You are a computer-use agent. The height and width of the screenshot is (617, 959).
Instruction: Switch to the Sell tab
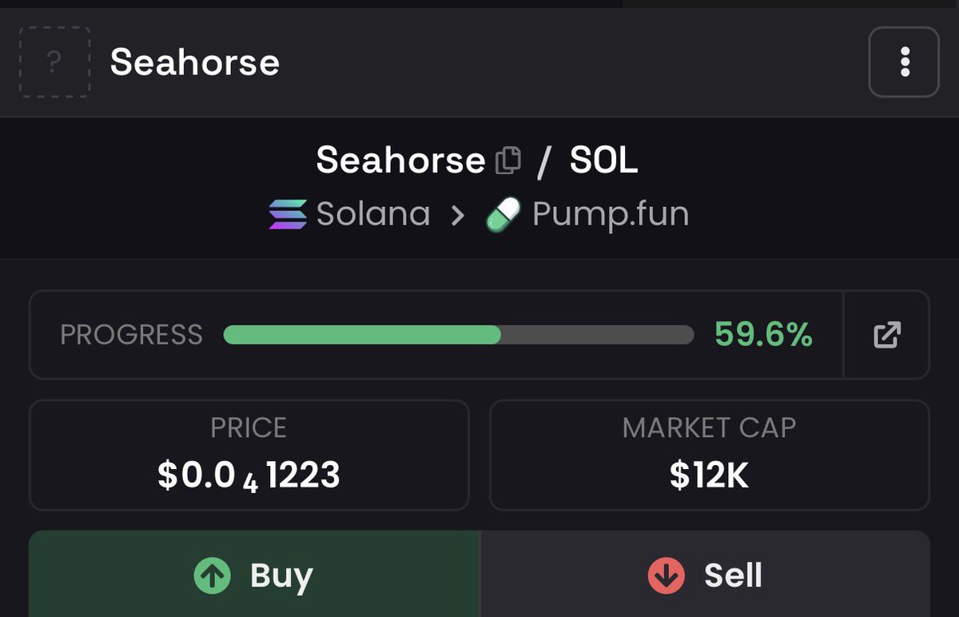pos(705,574)
